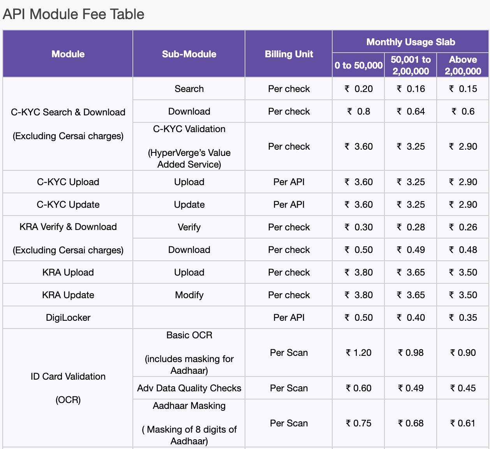Select the "0 to 50,000" slab header

click(x=358, y=65)
